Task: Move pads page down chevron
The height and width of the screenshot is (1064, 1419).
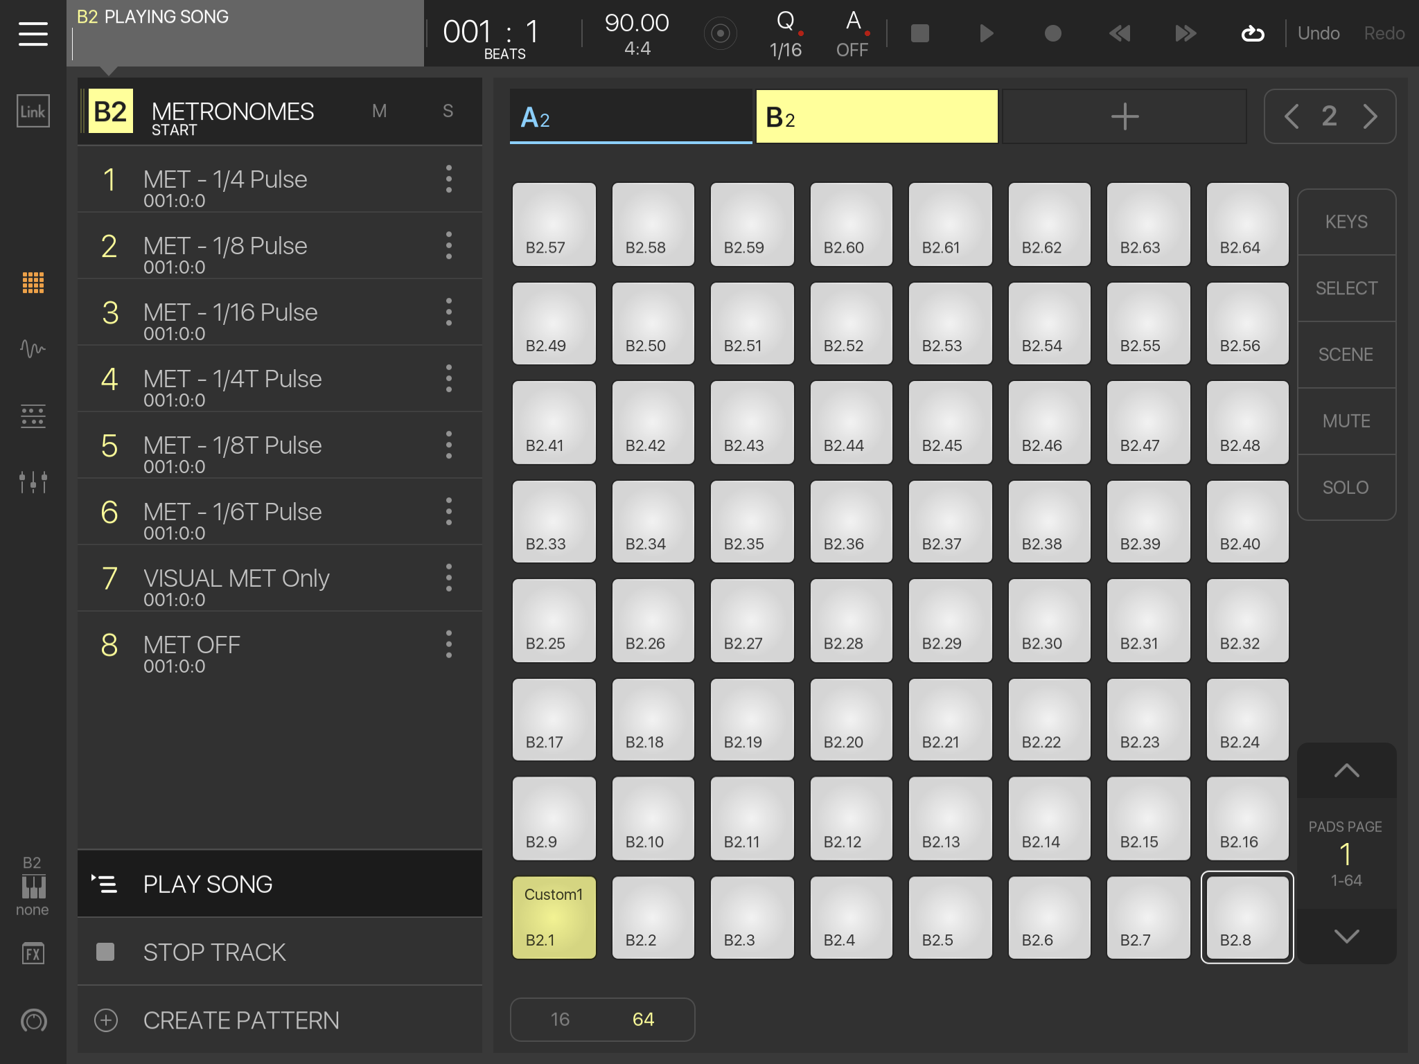Action: (1346, 937)
